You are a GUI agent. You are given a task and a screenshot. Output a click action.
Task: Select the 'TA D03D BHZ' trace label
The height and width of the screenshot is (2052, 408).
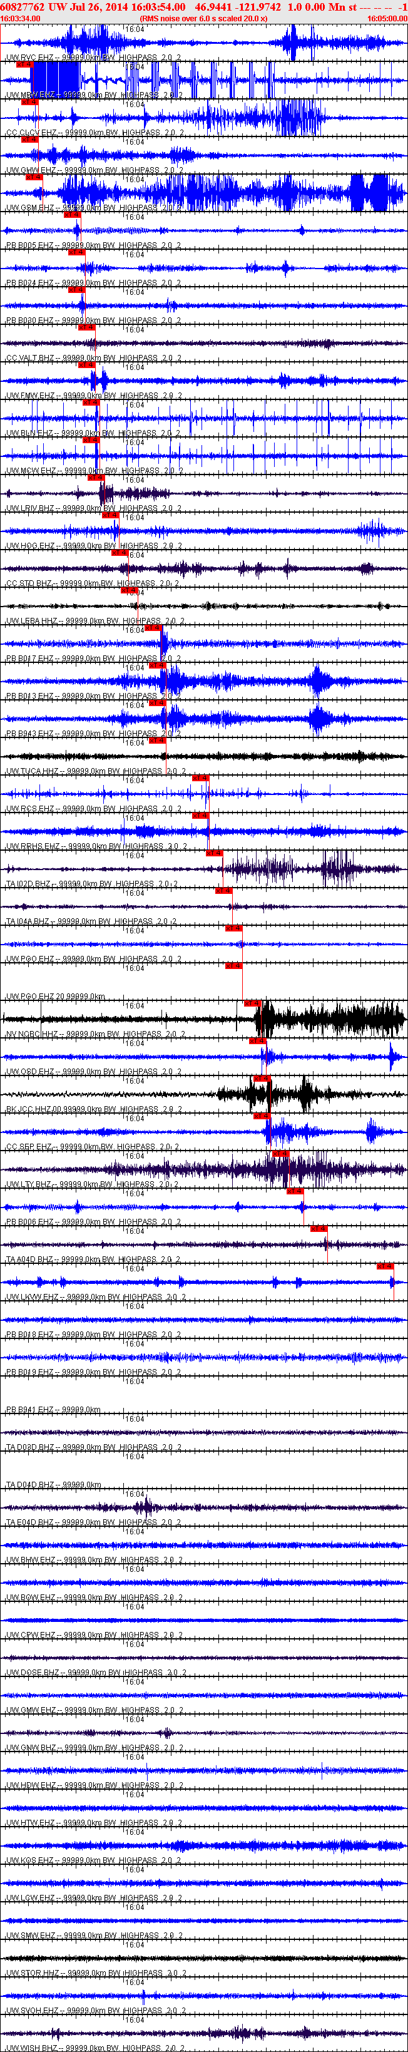pos(93,1448)
